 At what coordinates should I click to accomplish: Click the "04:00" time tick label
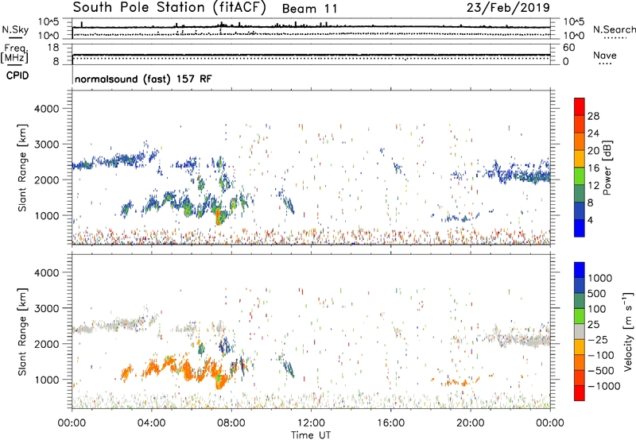coord(151,423)
